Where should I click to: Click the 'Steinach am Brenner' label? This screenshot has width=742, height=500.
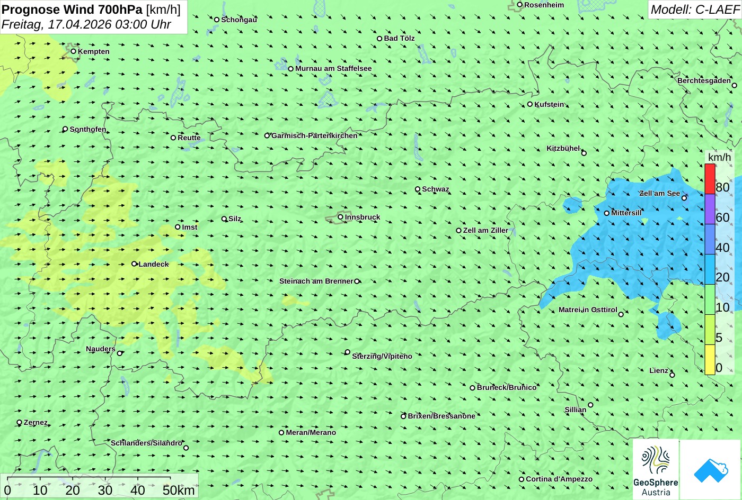click(316, 281)
